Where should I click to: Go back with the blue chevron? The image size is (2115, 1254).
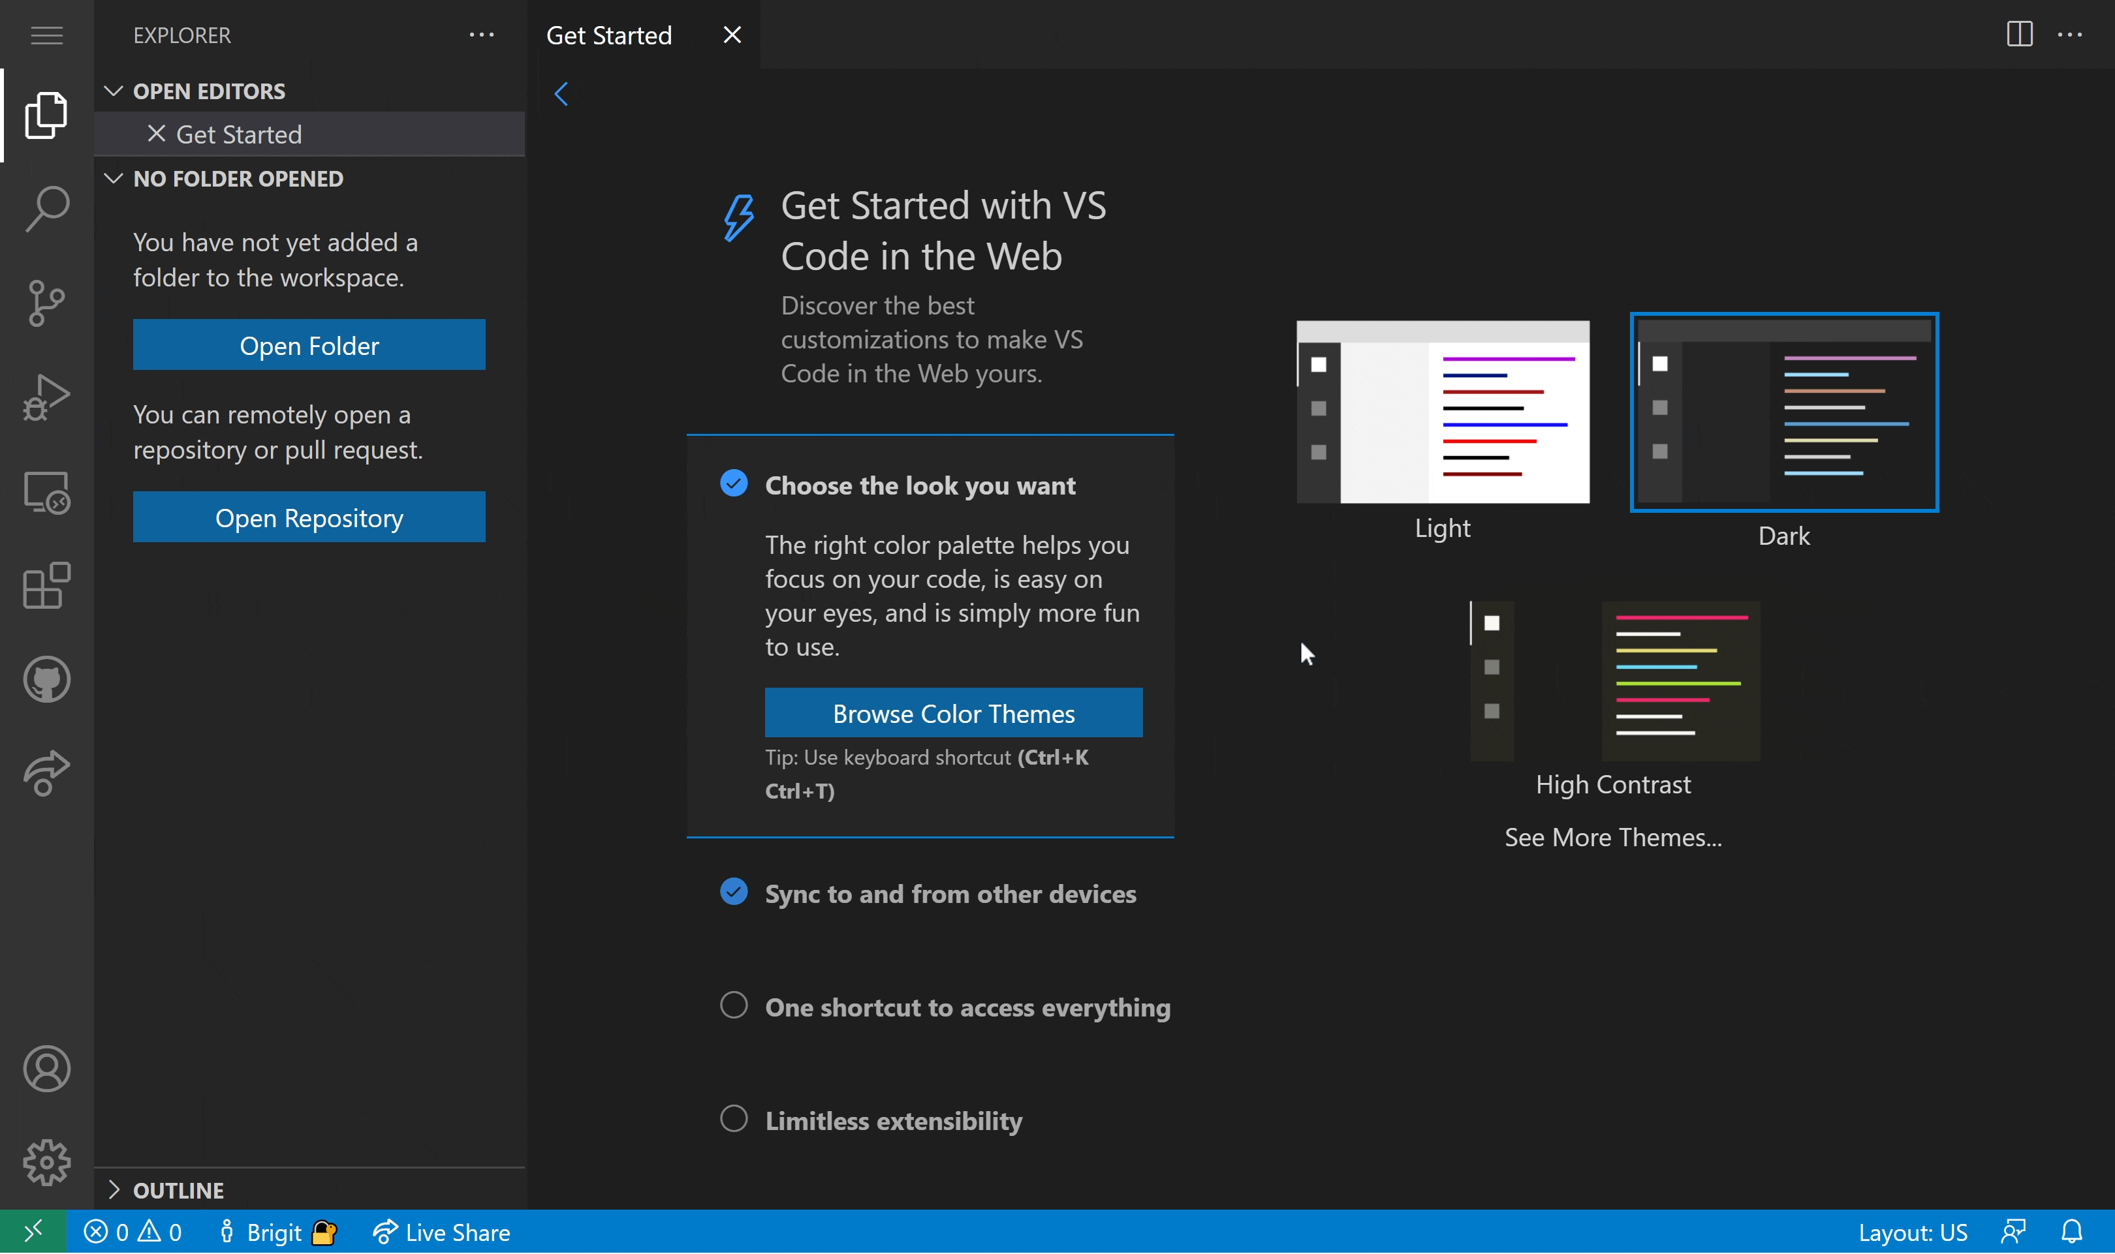(x=561, y=93)
